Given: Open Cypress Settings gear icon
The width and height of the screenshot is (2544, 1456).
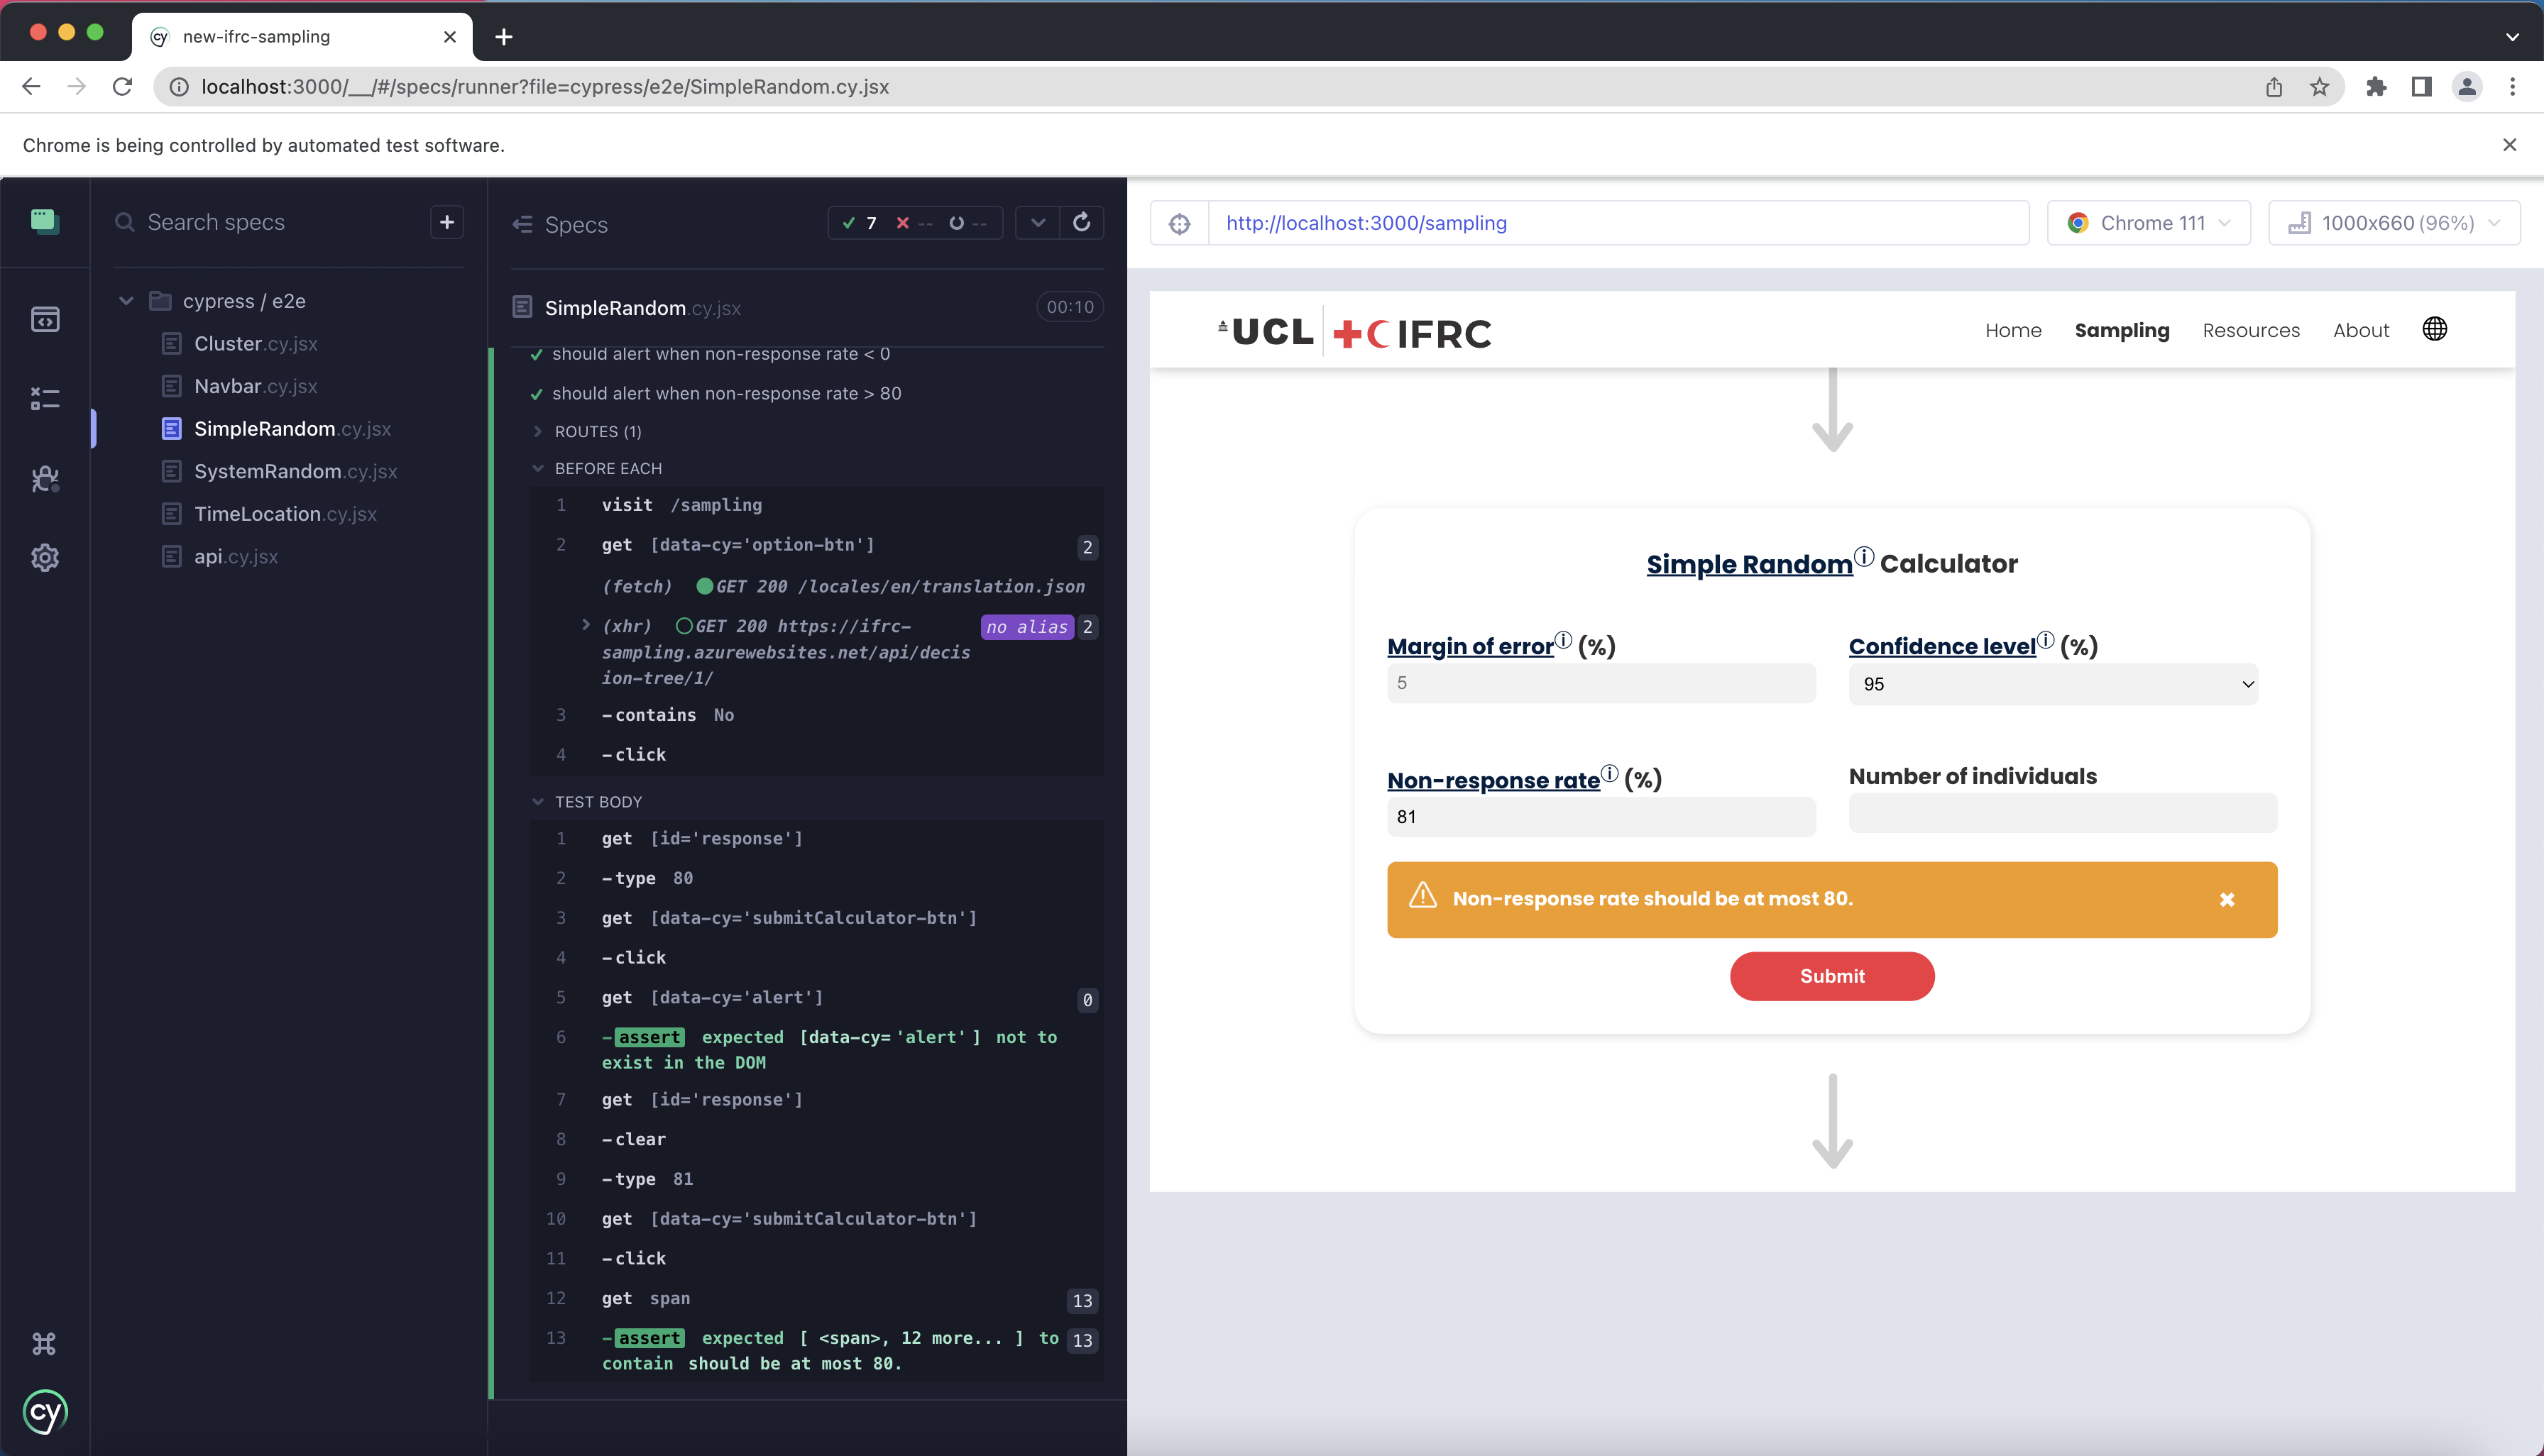Looking at the screenshot, I should coord(45,558).
